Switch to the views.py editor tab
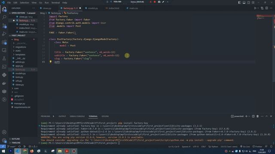The height and width of the screenshot is (154, 275). coord(47,8)
